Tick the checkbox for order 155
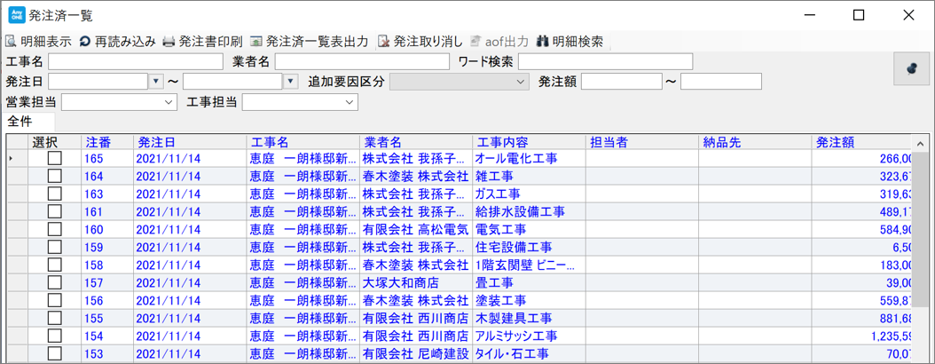The height and width of the screenshot is (364, 935). point(55,318)
